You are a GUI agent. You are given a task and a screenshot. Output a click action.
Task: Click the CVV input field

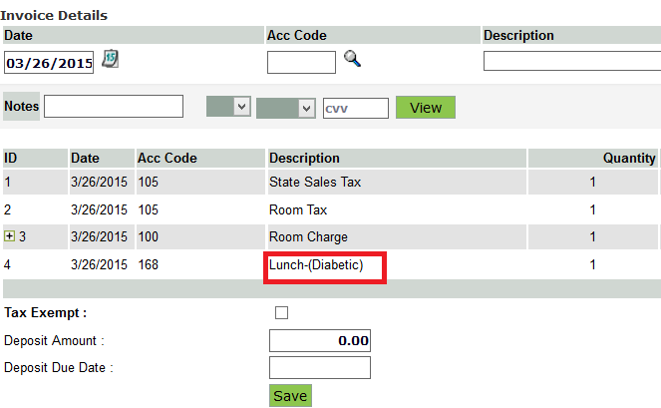tap(355, 108)
